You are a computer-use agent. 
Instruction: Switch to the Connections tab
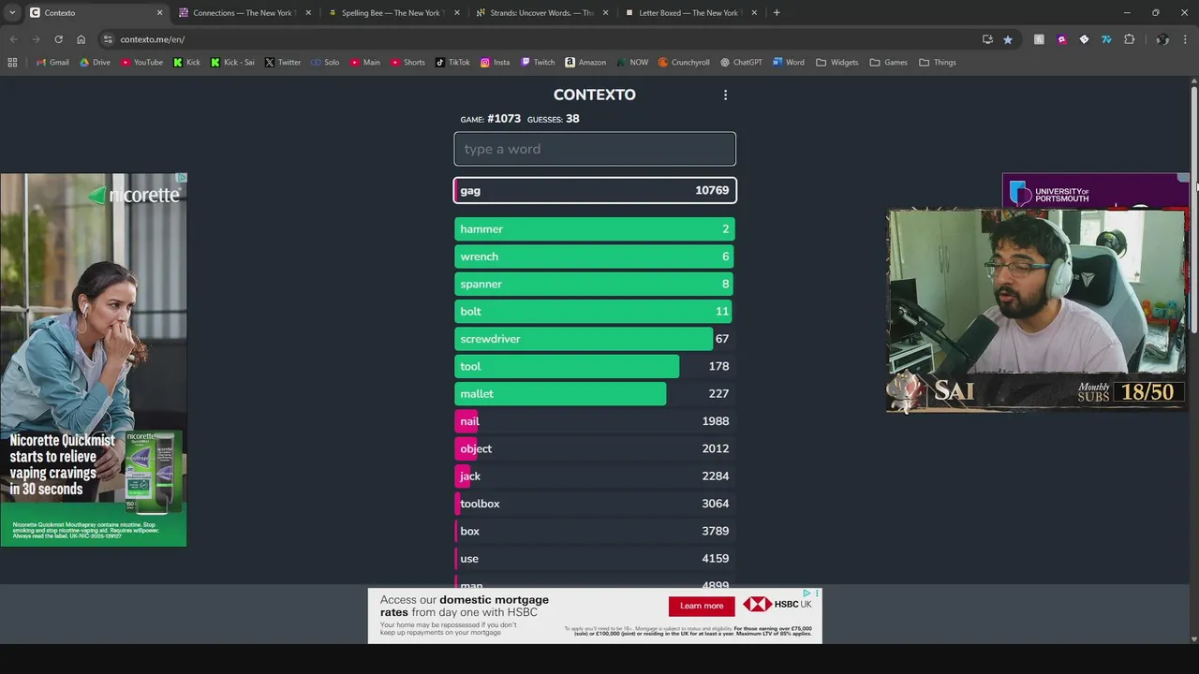(x=244, y=12)
